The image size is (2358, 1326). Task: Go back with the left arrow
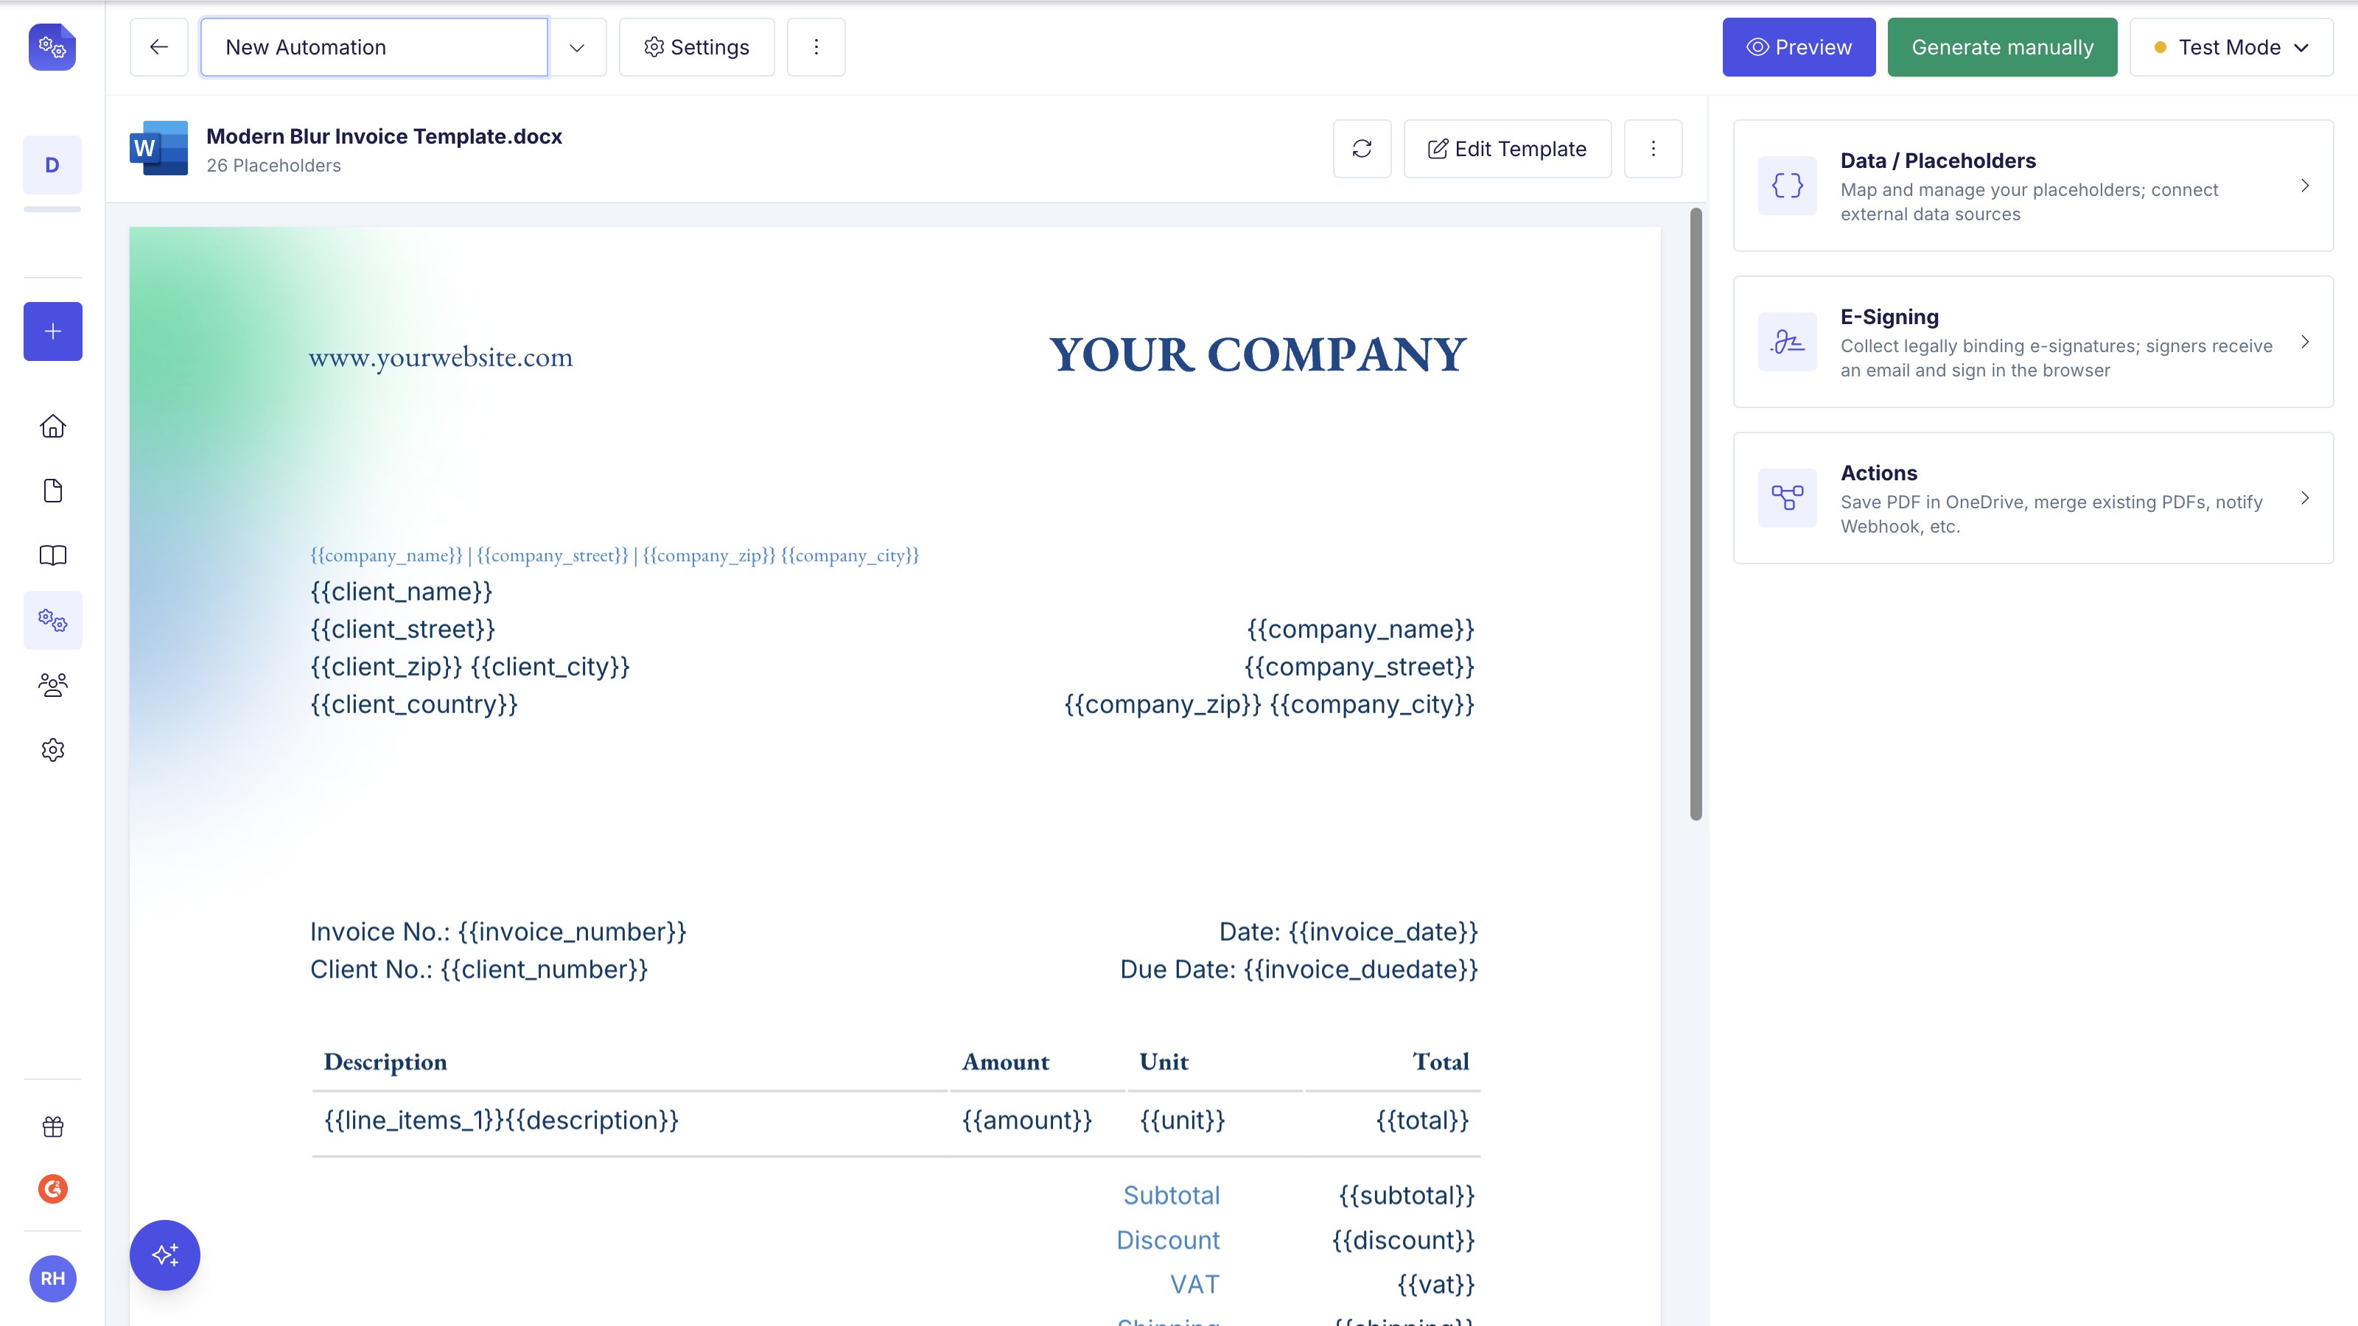pyautogui.click(x=159, y=46)
